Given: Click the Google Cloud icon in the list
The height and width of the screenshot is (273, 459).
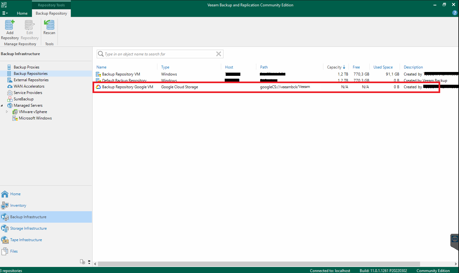Looking at the screenshot, I should [x=98, y=87].
